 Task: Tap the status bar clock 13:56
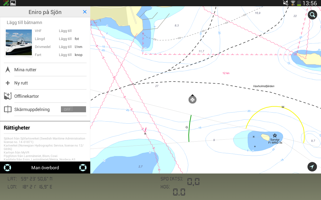pos(310,3)
